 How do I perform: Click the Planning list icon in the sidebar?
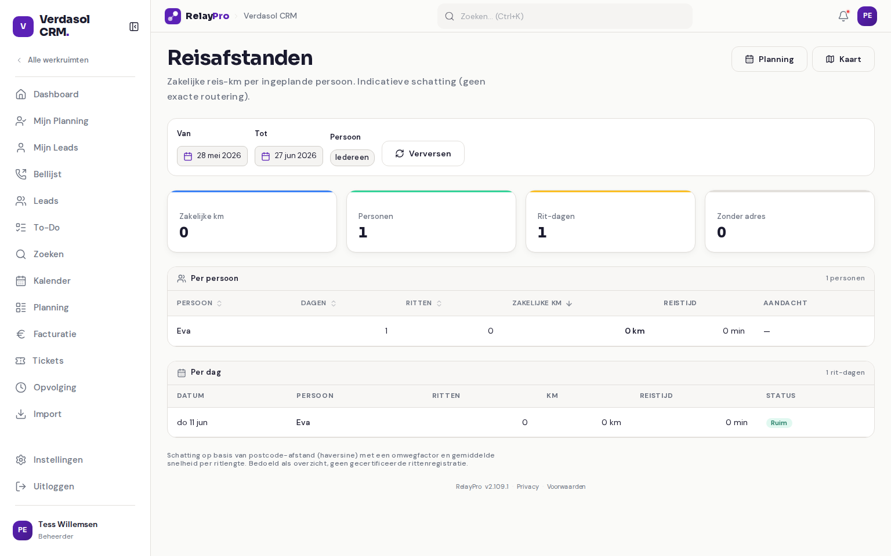(x=21, y=308)
